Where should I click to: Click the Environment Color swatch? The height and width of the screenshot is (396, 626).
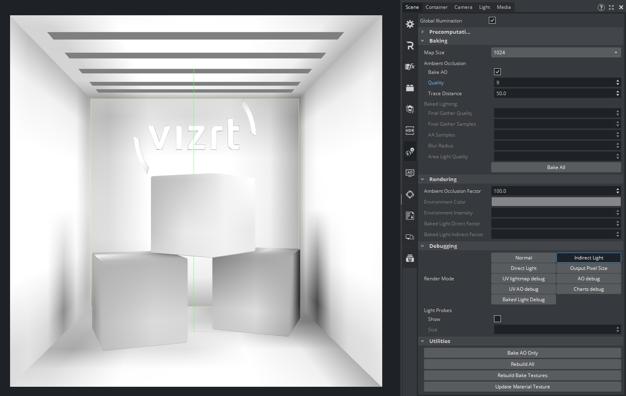coord(556,202)
